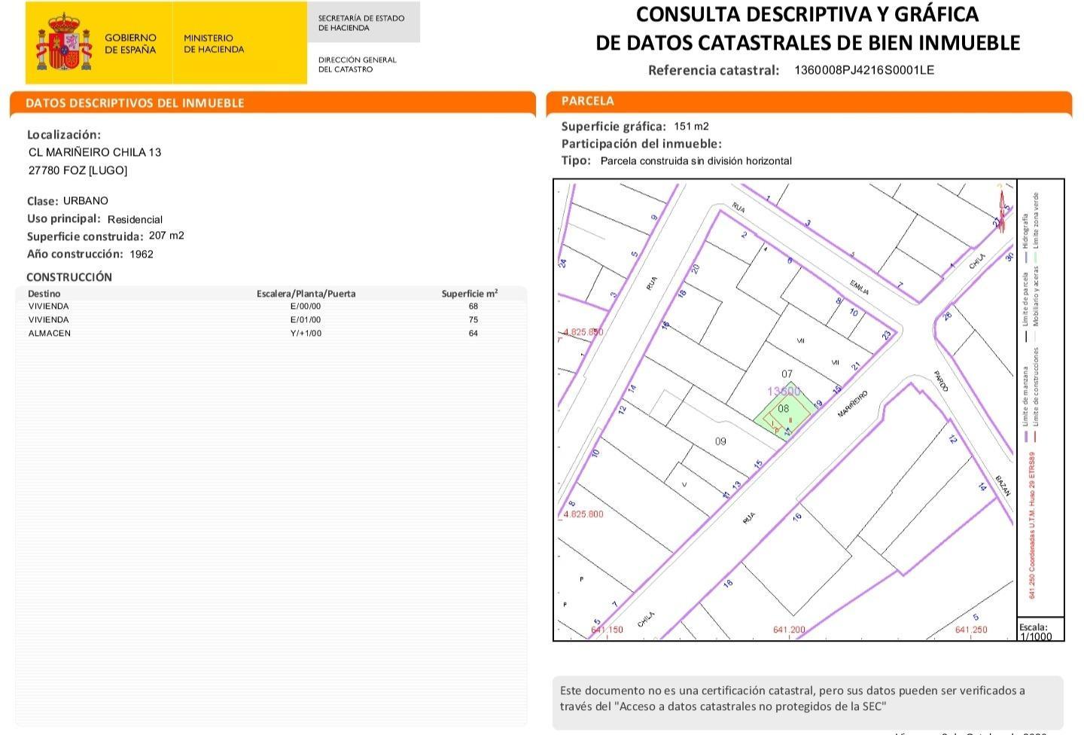
Task: Click the parcel type description text
Action: pos(696,161)
